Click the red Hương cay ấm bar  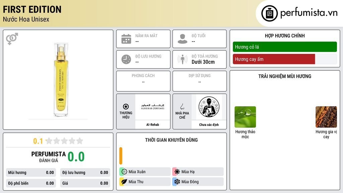pyautogui.click(x=274, y=59)
